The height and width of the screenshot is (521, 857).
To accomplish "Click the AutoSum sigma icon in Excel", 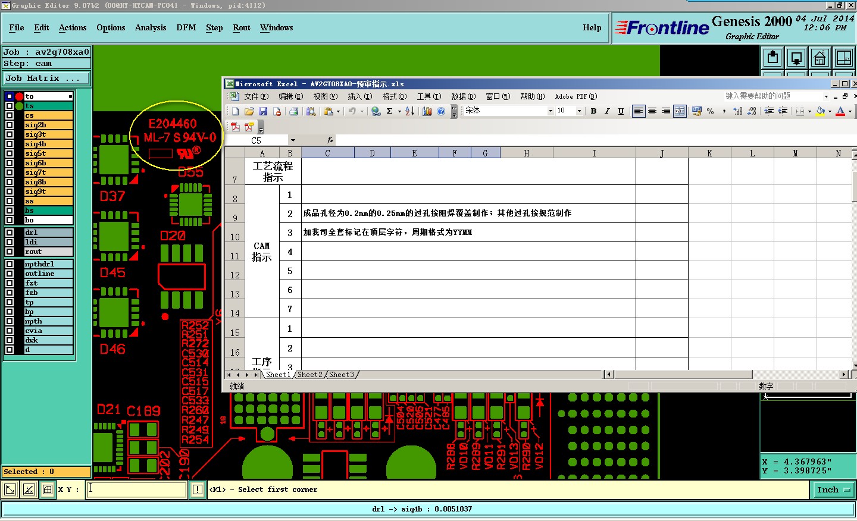I will tap(389, 111).
